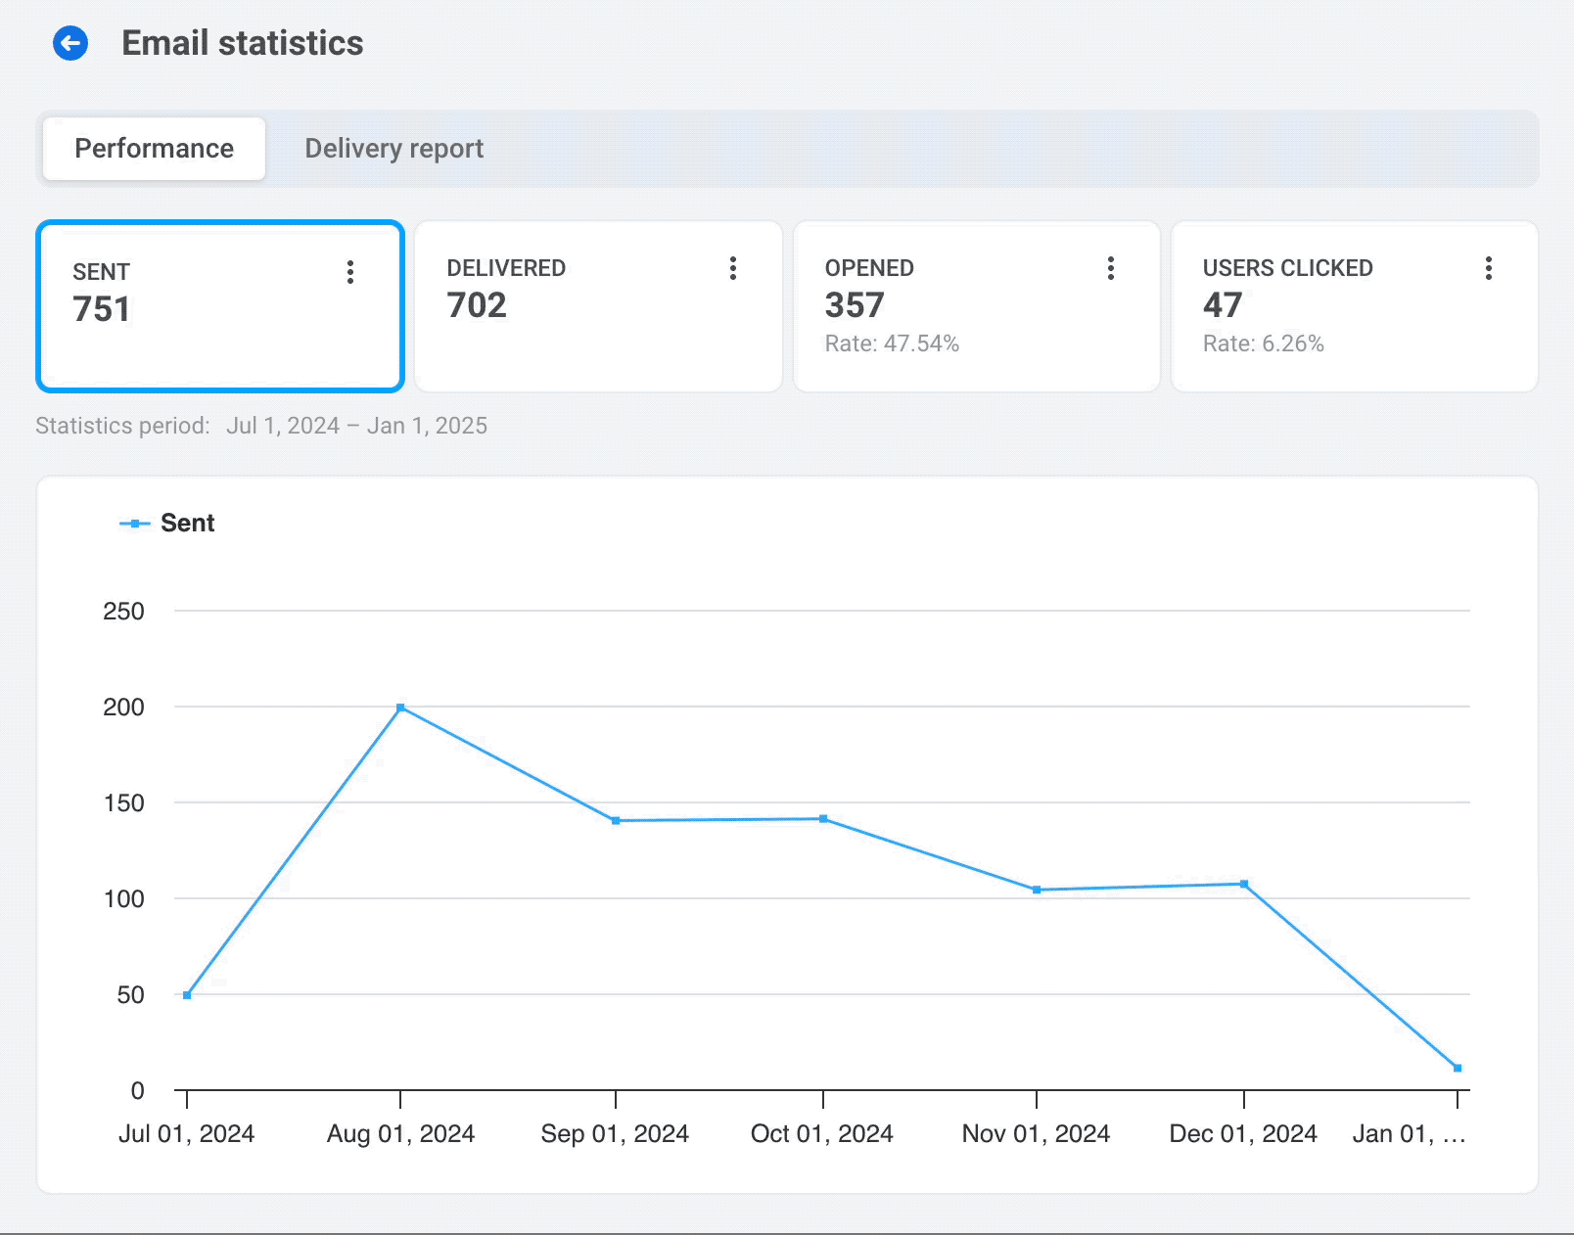The height and width of the screenshot is (1235, 1574).
Task: Click the blue back arrow icon
Action: (x=70, y=43)
